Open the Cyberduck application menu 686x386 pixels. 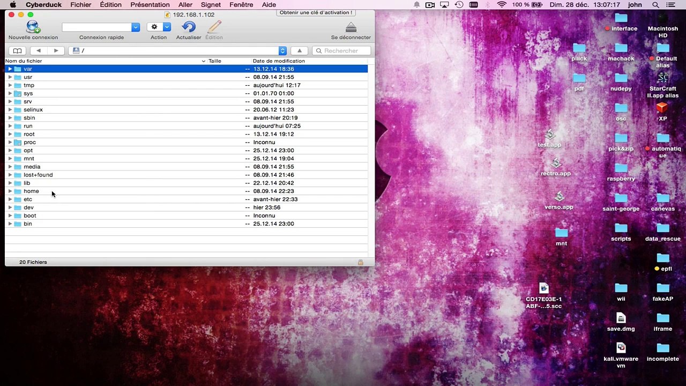coord(43,5)
